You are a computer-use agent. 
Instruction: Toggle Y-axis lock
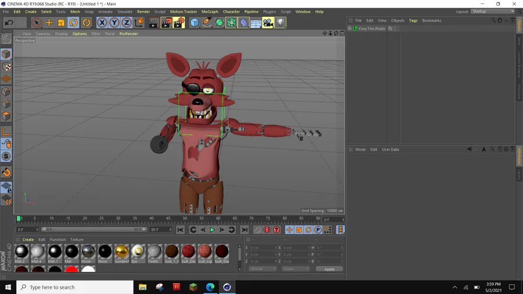(114, 23)
